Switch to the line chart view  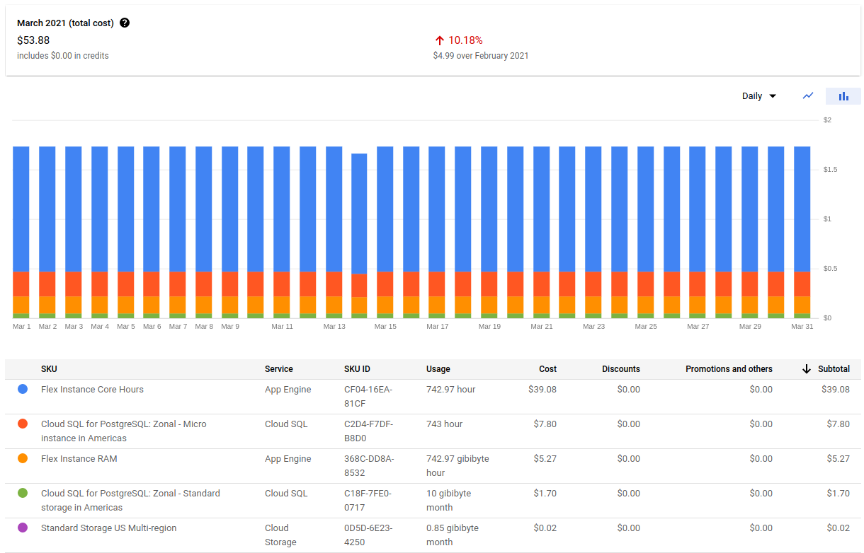coord(808,95)
